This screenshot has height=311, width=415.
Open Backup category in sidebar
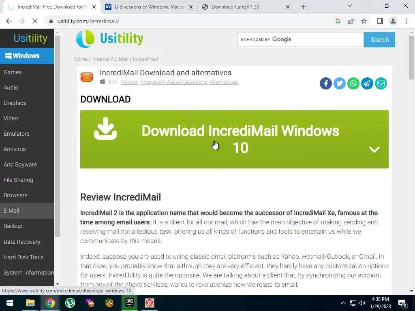coord(27,226)
